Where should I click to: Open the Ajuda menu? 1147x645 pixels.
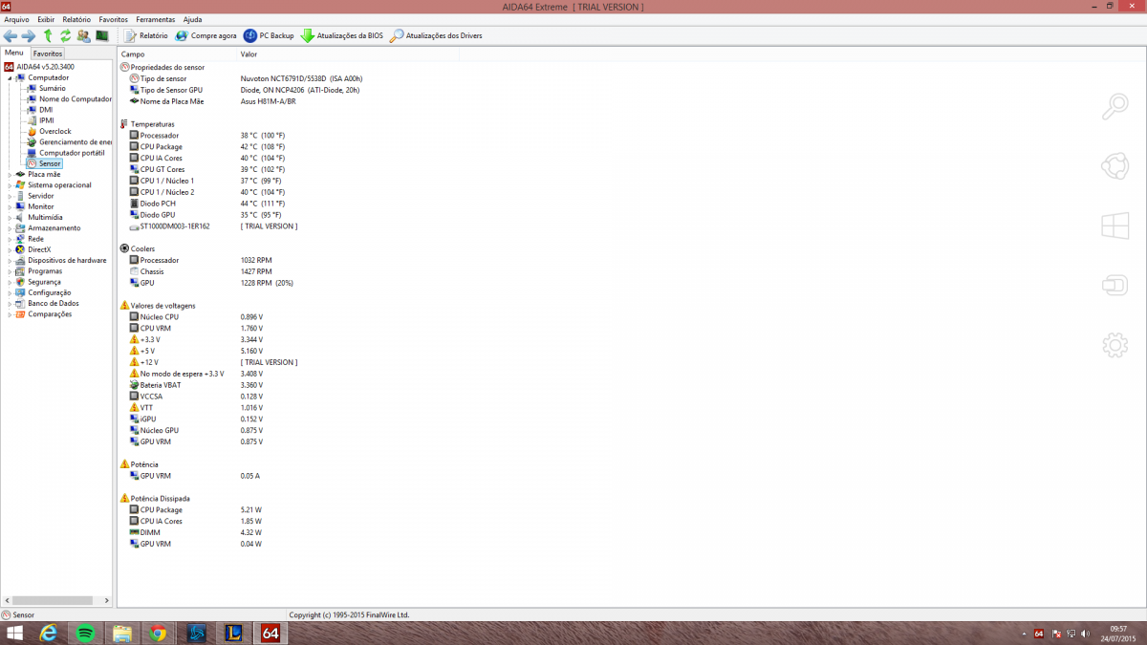(192, 19)
